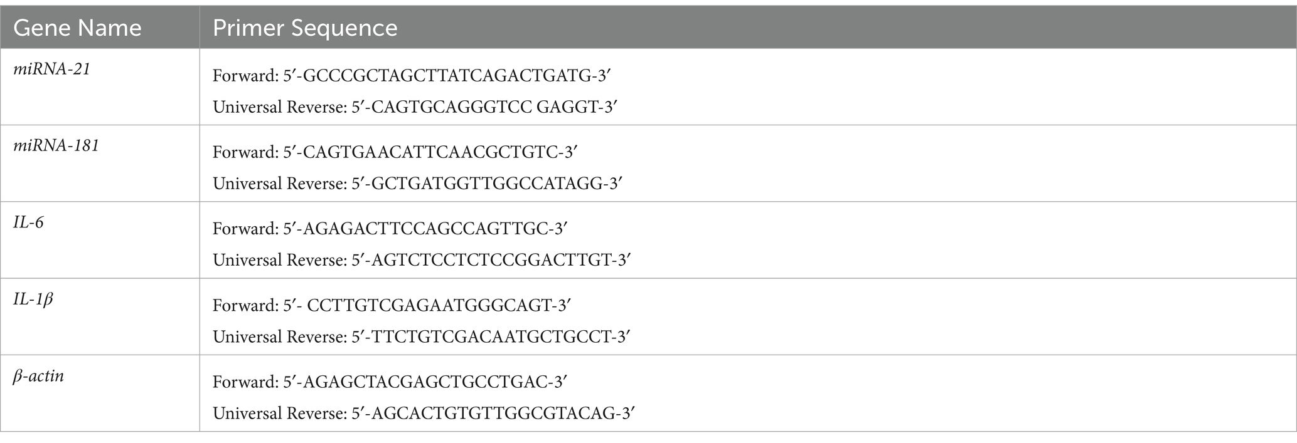Select the miRNA-21 gene name cell
1297x443 pixels.
click(100, 87)
